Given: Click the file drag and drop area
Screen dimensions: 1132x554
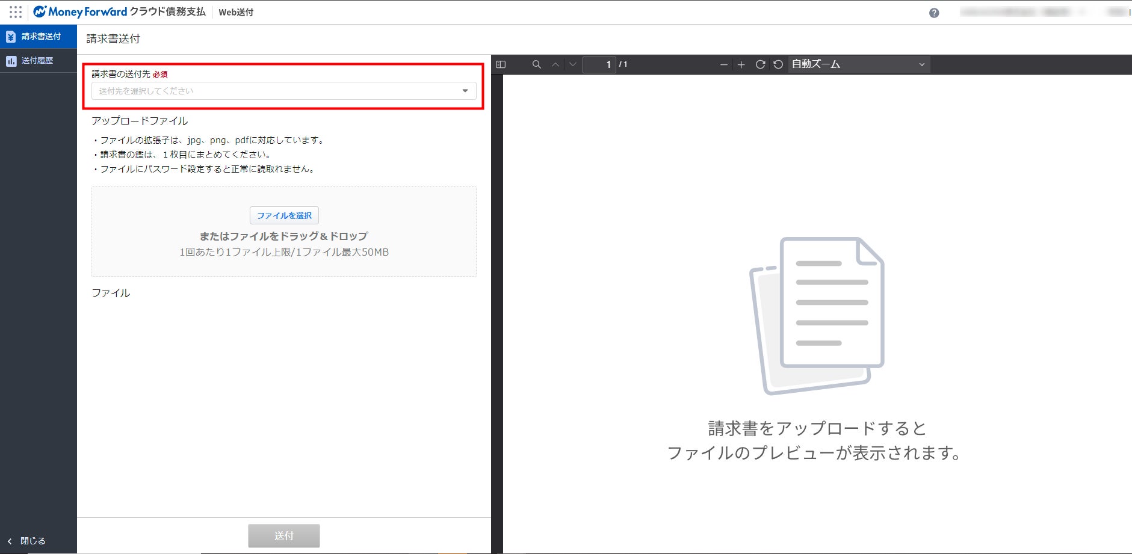Looking at the screenshot, I should [284, 232].
